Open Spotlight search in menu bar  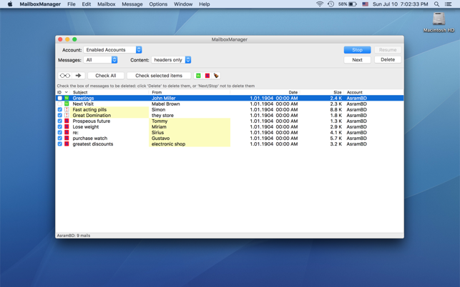click(x=436, y=4)
